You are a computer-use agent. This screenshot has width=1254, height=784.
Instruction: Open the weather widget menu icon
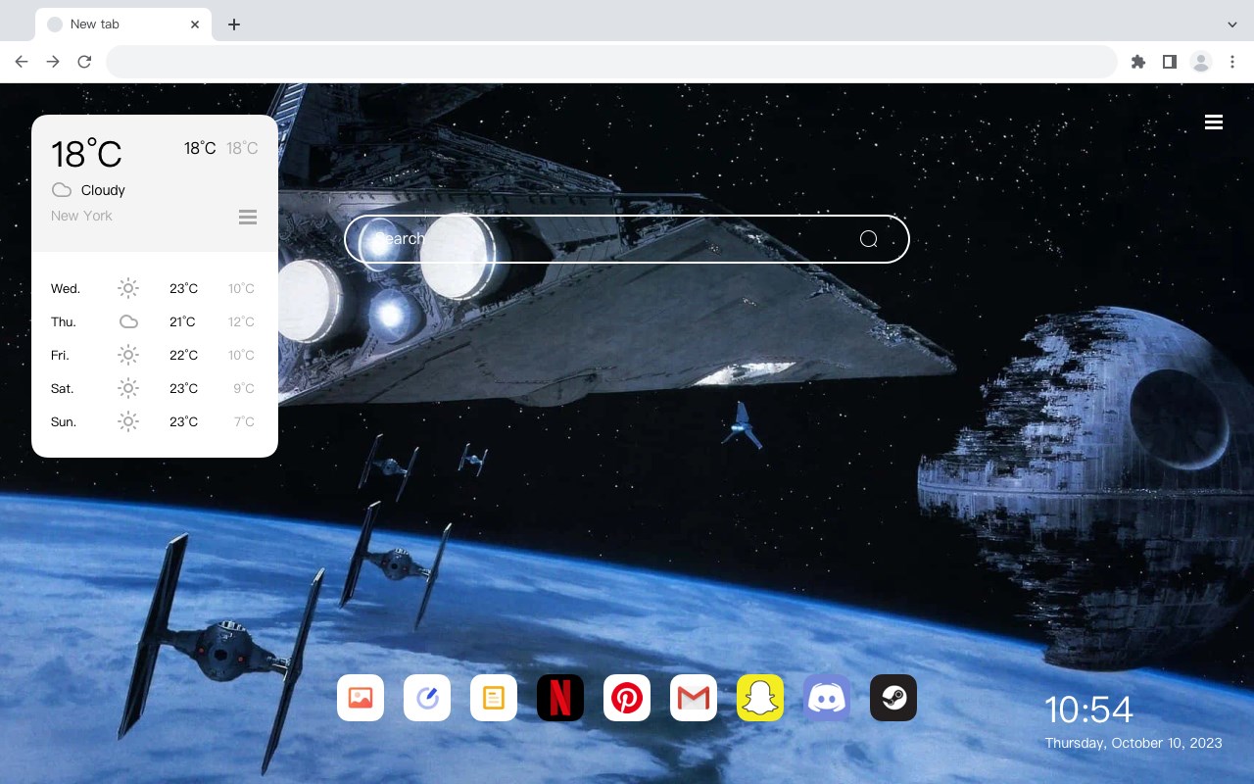[248, 217]
